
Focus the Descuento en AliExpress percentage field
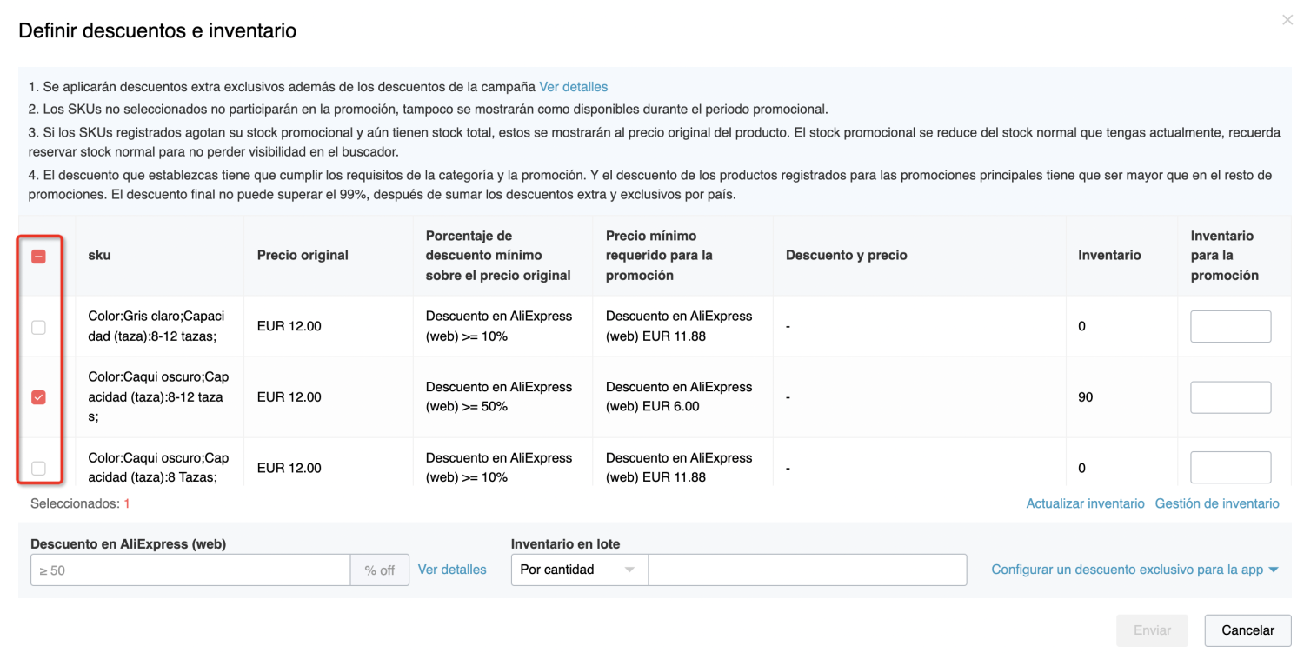(x=190, y=570)
